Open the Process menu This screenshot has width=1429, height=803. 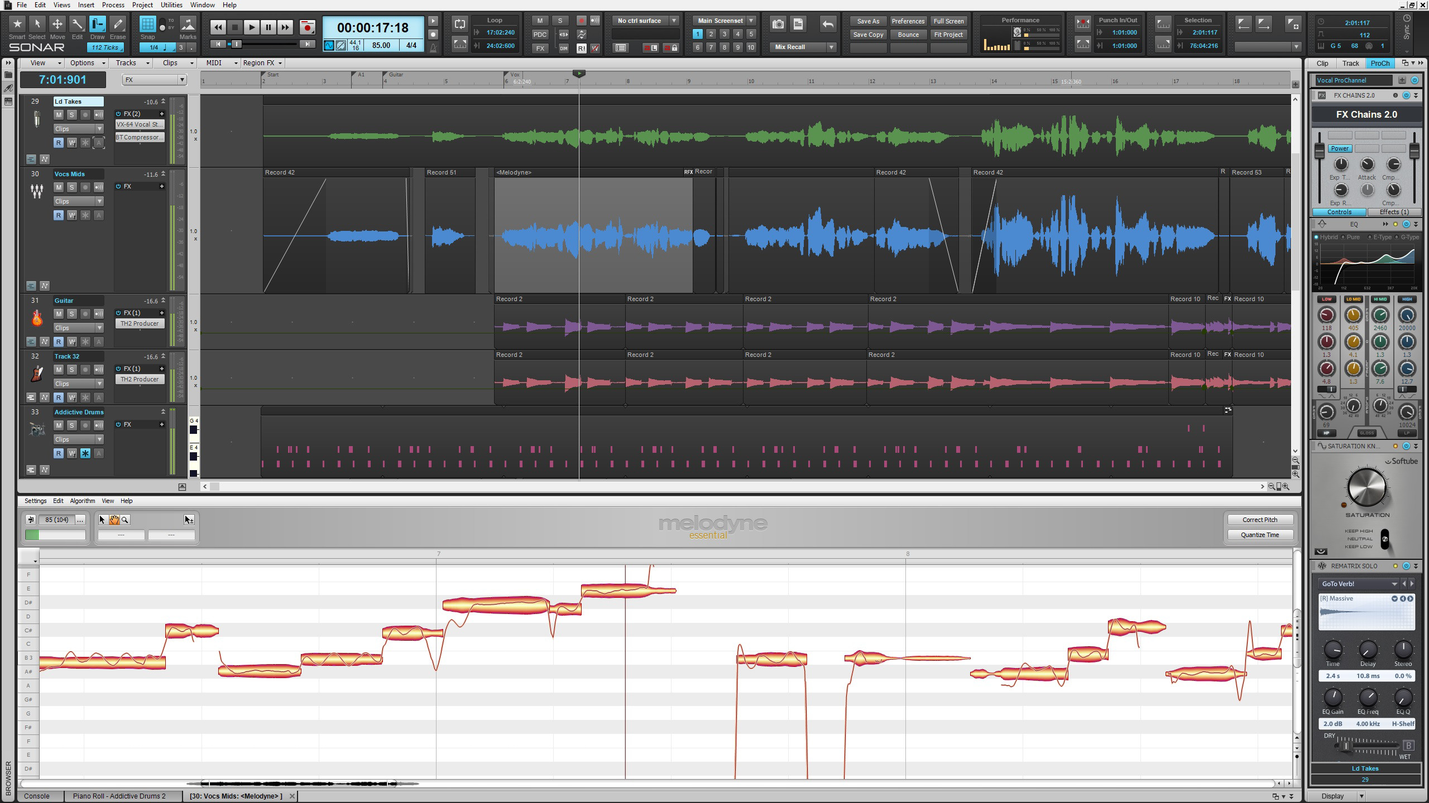113,5
